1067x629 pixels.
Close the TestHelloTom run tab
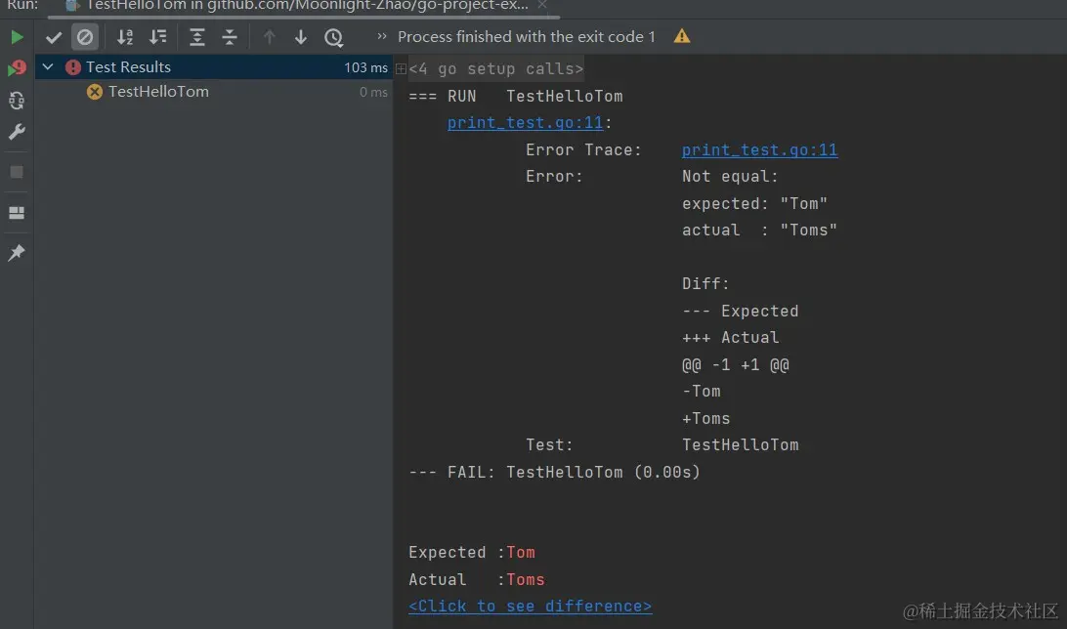coord(541,5)
